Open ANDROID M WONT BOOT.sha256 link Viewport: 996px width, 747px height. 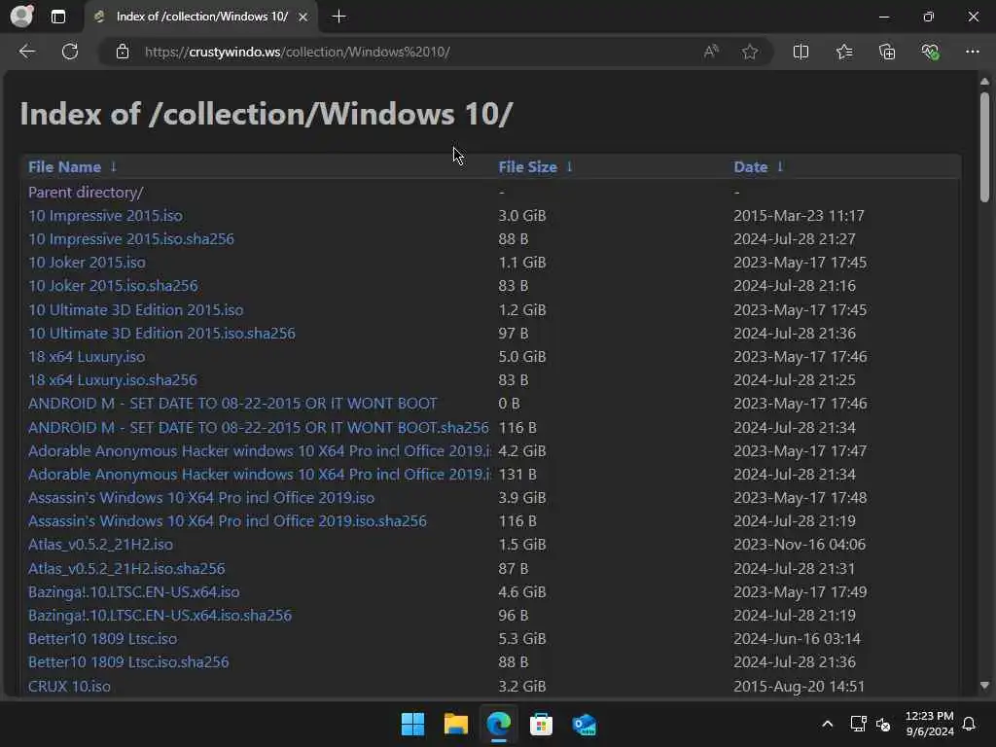pyautogui.click(x=259, y=428)
